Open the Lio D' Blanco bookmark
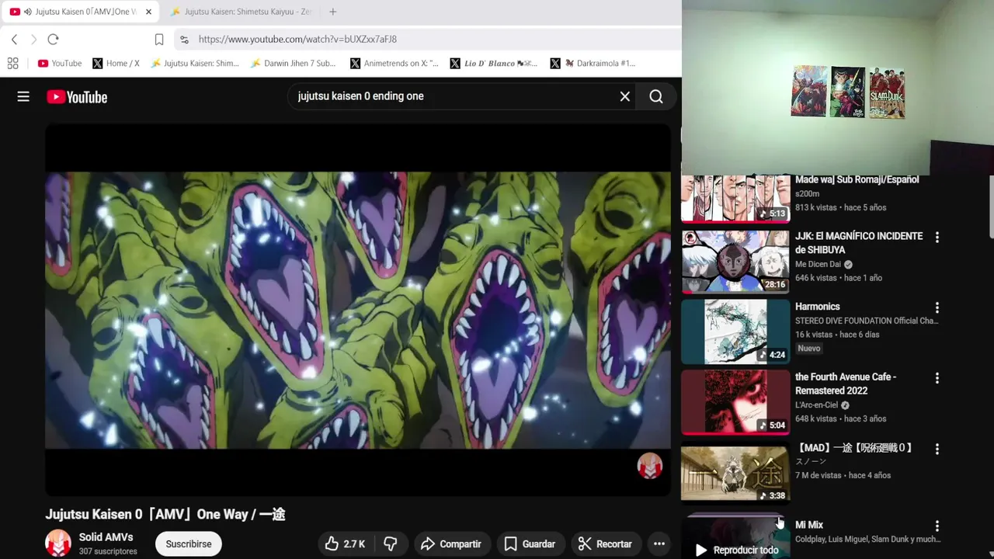This screenshot has height=559, width=994. click(493, 63)
